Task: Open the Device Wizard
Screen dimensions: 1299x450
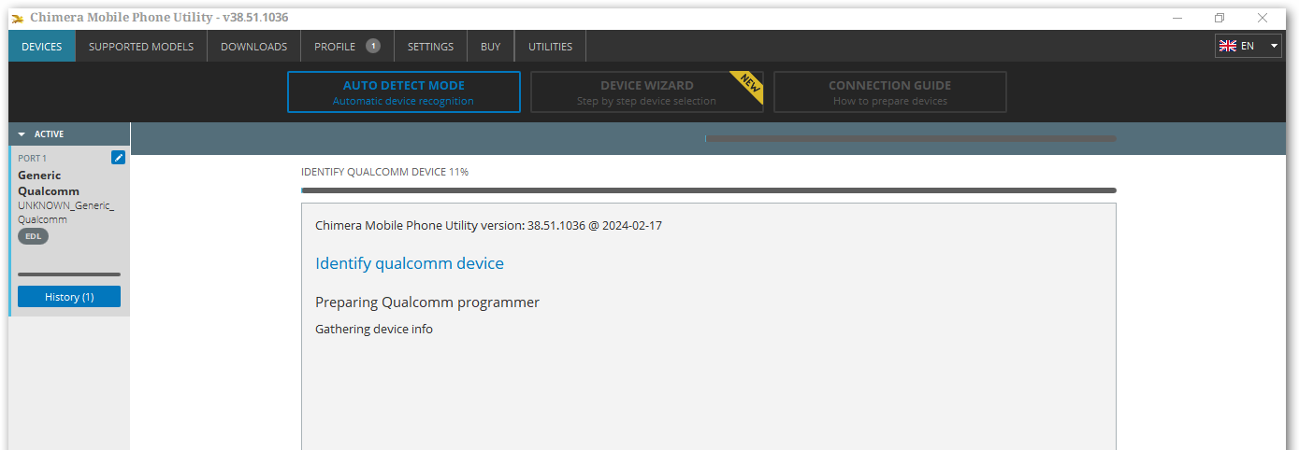Action: 647,92
